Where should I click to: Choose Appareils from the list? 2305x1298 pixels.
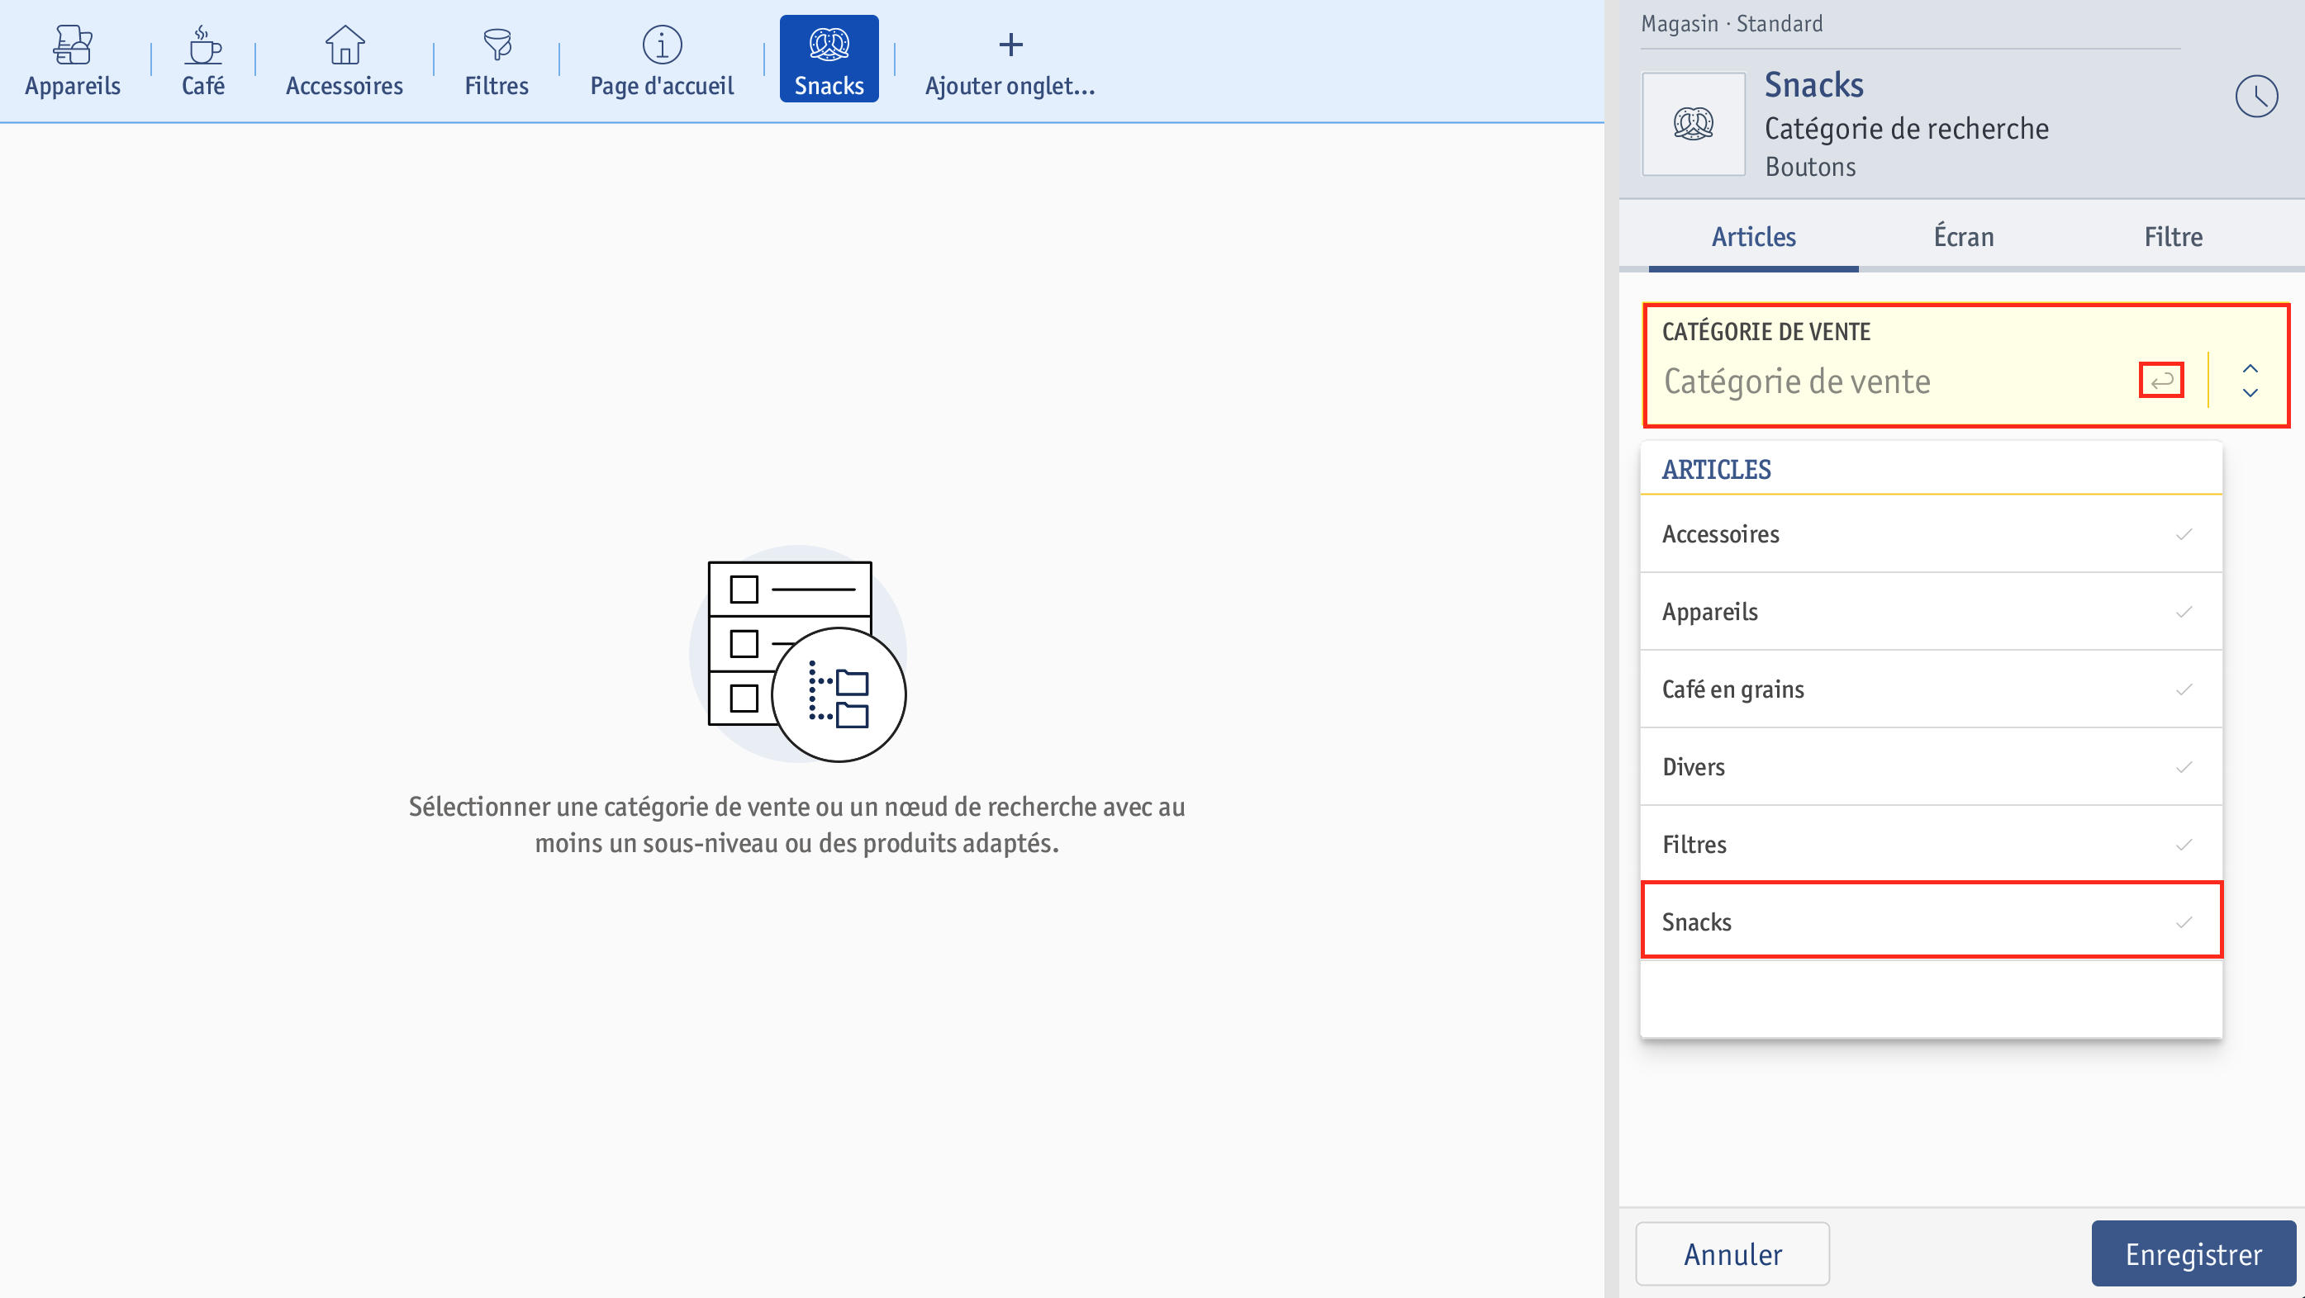tap(1931, 612)
